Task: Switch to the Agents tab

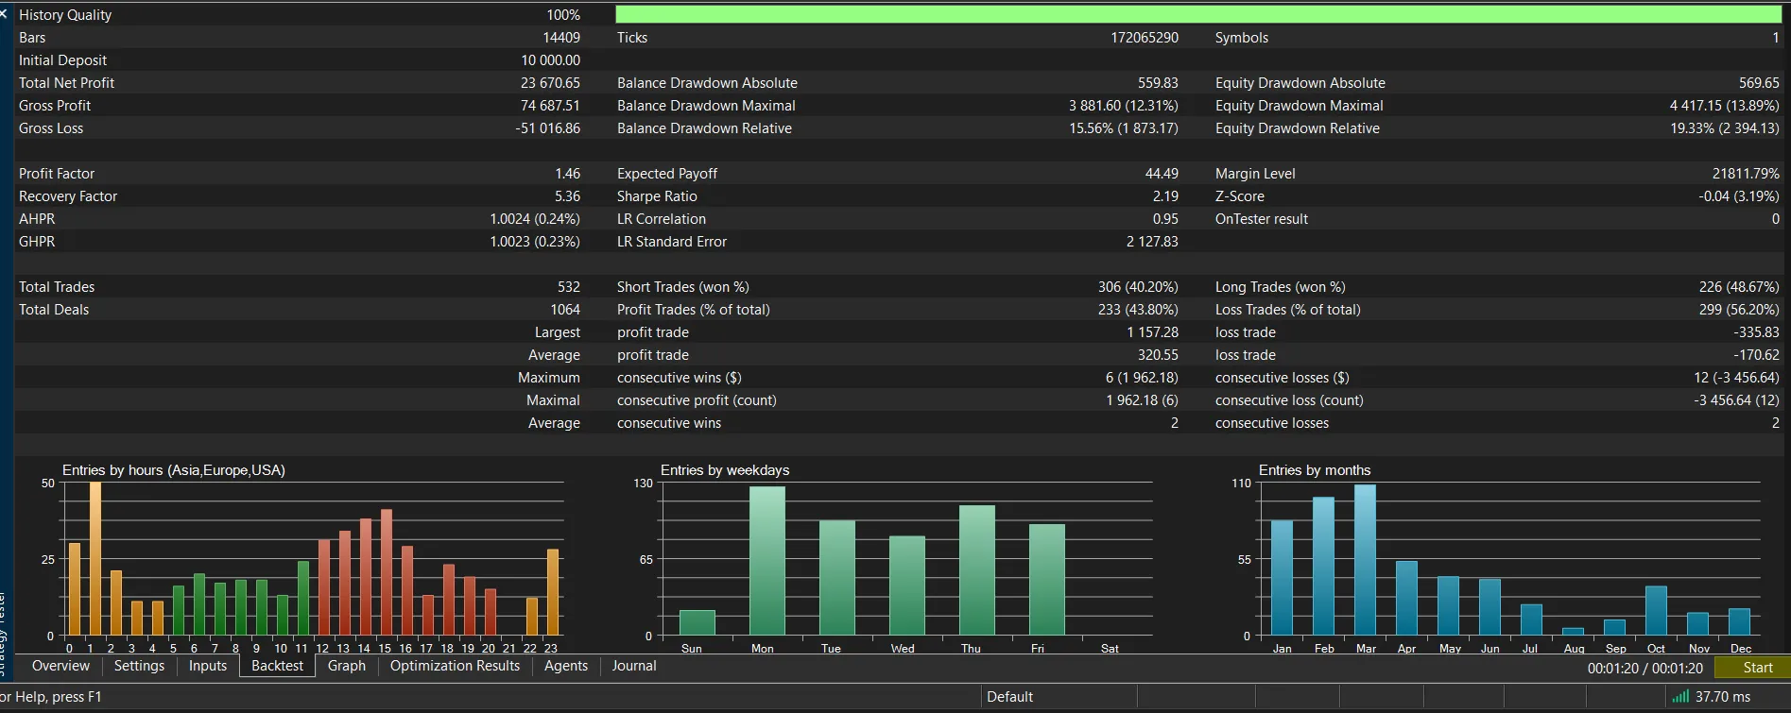Action: [566, 666]
